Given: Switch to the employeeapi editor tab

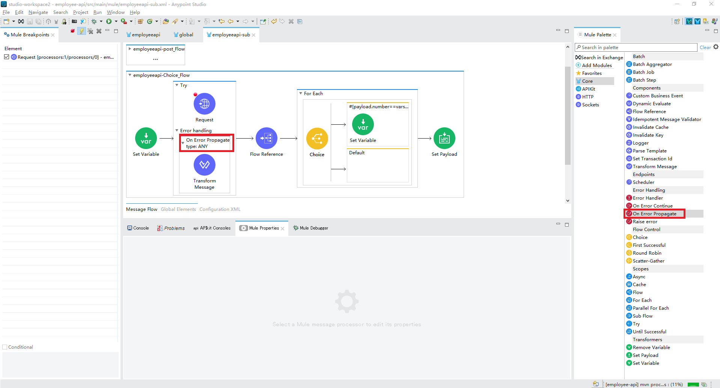Looking at the screenshot, I should (143, 35).
